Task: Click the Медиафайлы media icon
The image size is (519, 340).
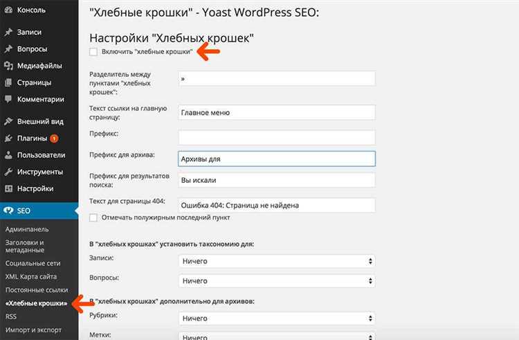Action: click(x=8, y=66)
